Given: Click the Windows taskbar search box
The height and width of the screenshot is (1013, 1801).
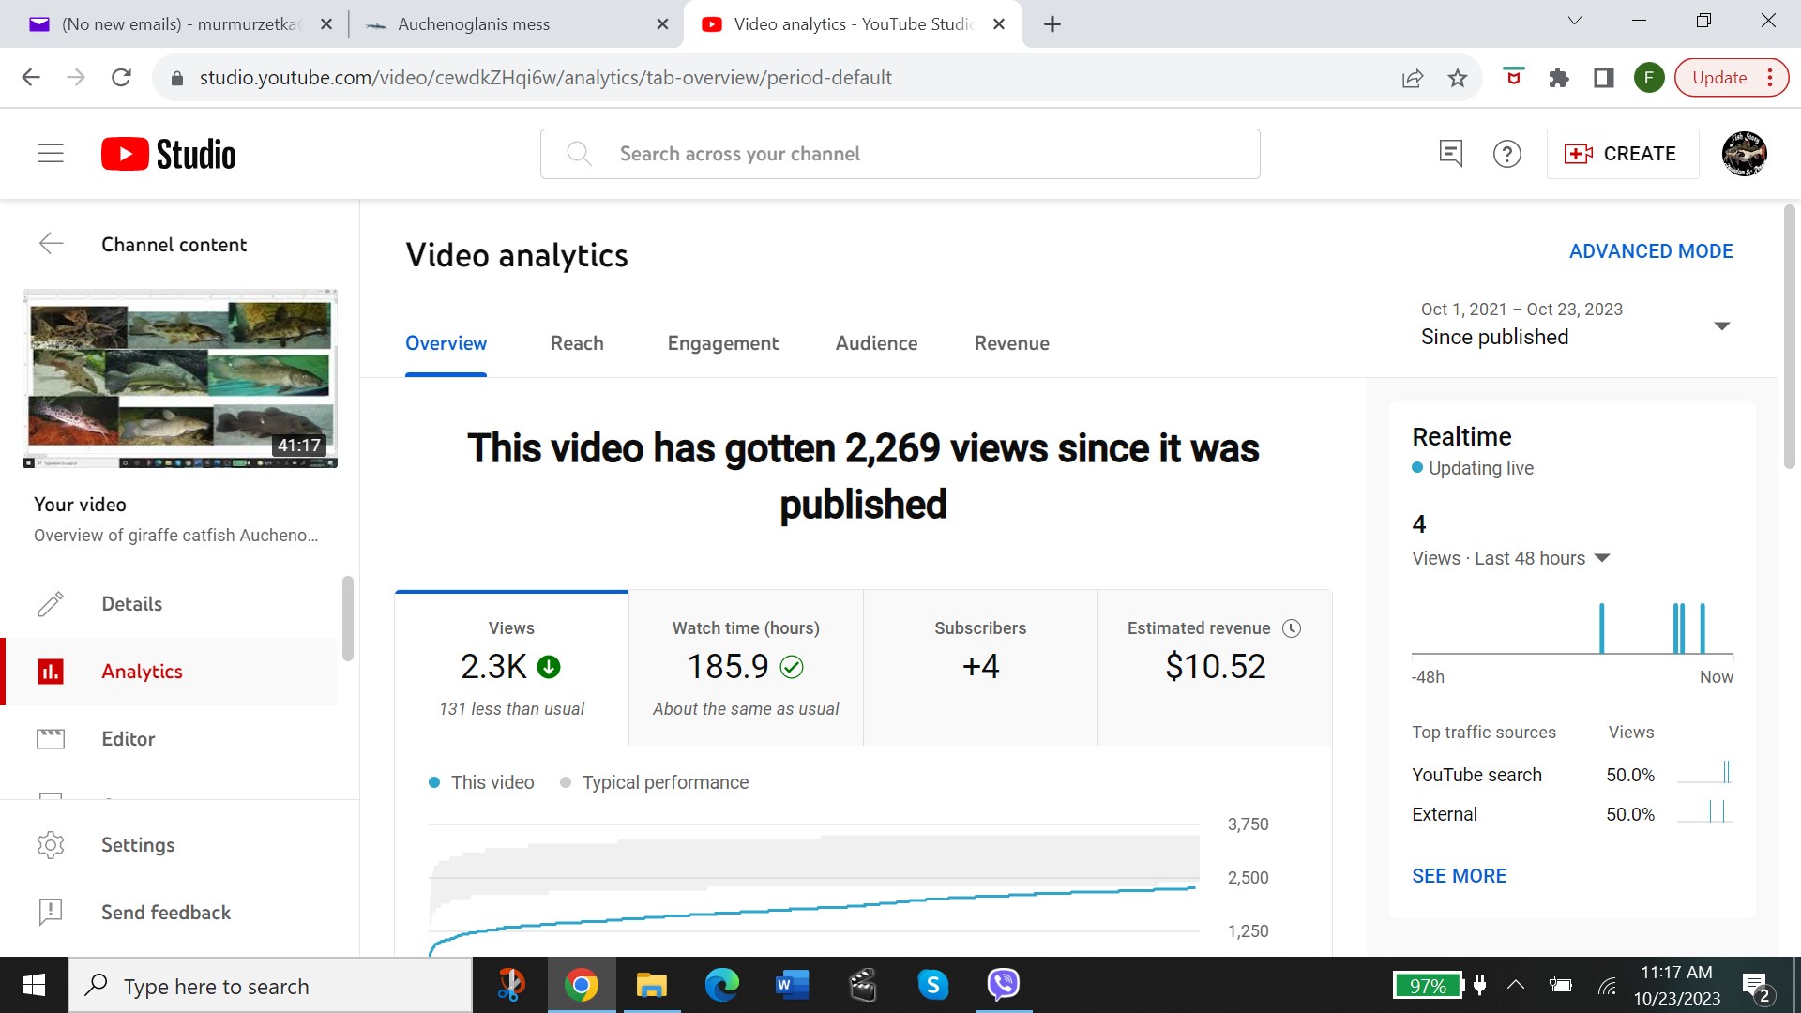Looking at the screenshot, I should coord(270,986).
